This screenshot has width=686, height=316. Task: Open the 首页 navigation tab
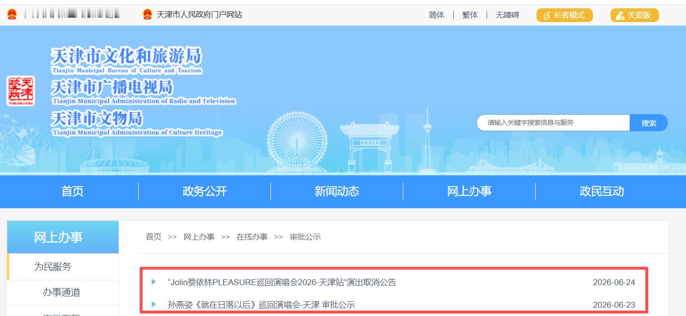[x=73, y=191]
